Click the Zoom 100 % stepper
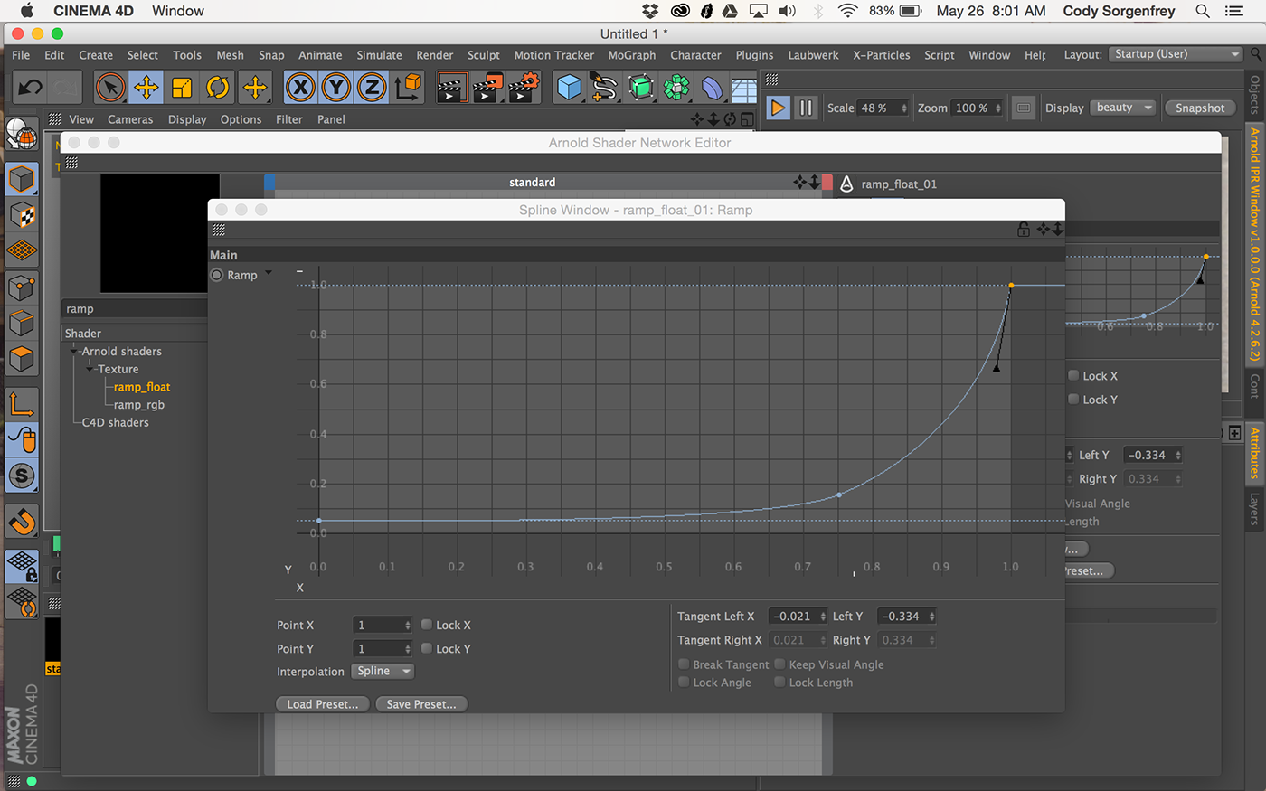Viewport: 1266px width, 791px height. tap(998, 108)
